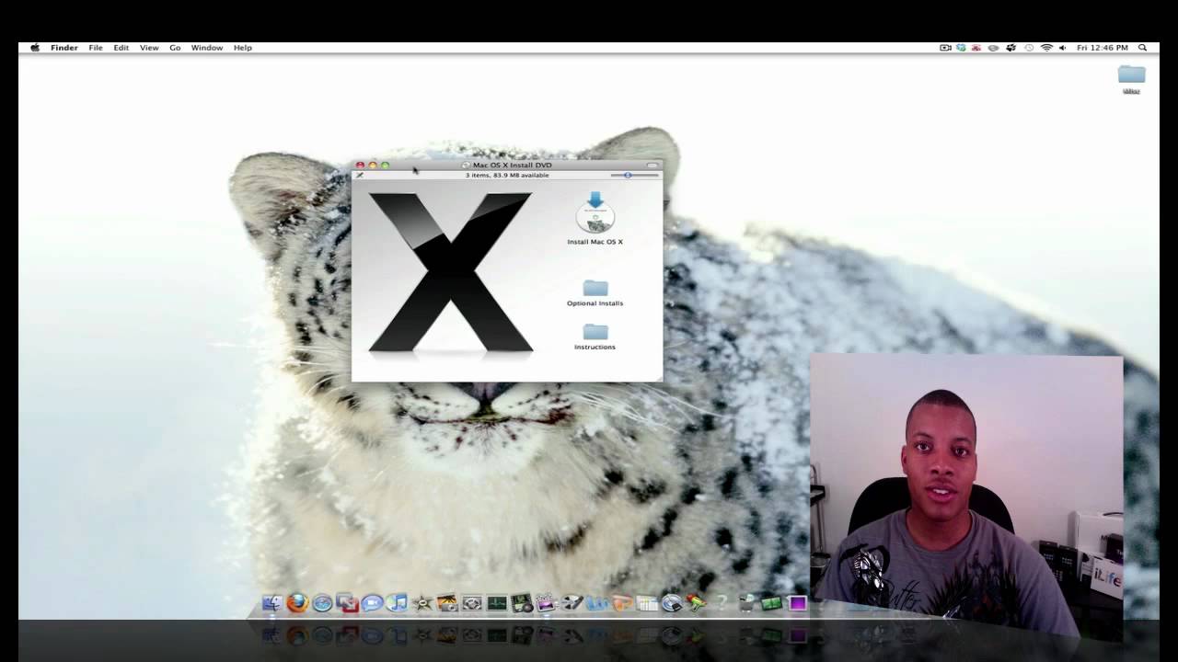Open the clapperboard movie icon in Dock
Screen dimensions: 1178x662
(546, 603)
